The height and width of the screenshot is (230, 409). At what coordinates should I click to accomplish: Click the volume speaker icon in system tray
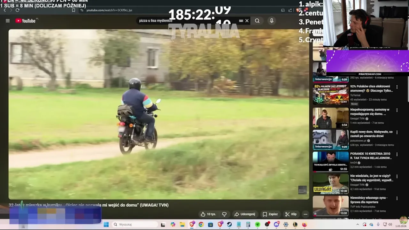390,225
